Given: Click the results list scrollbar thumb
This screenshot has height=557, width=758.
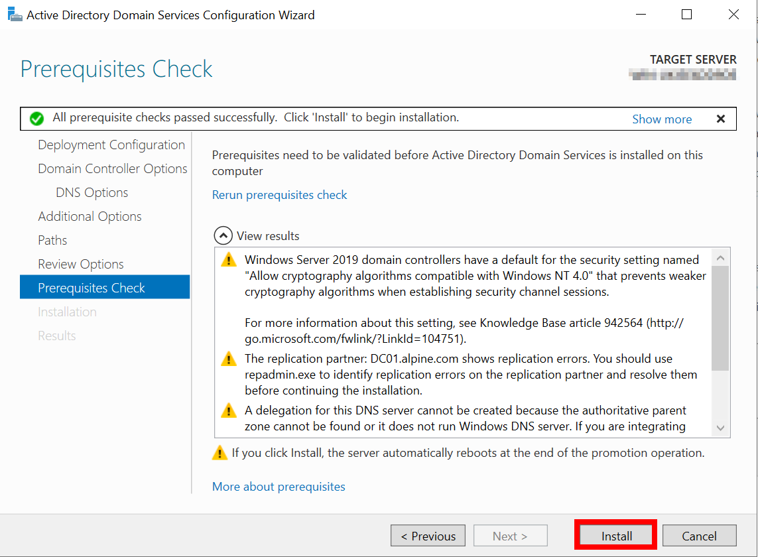Looking at the screenshot, I should 720,318.
